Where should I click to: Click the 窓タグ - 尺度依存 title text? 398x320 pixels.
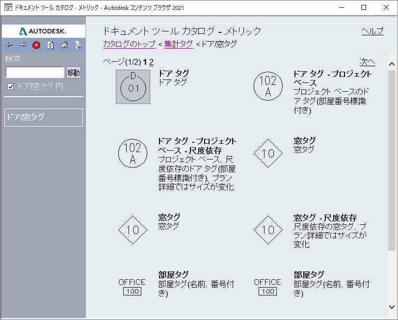[x=325, y=218]
